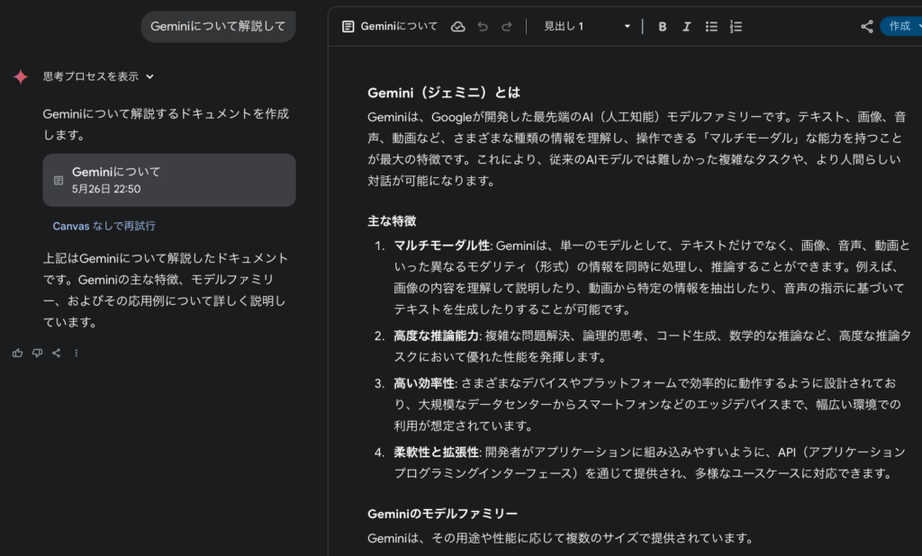Expand 思考プロセスを表示 chevron
Viewport: 922px width, 556px height.
(x=150, y=76)
